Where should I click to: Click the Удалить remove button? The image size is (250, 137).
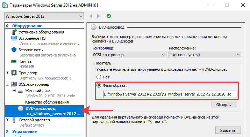228,130
